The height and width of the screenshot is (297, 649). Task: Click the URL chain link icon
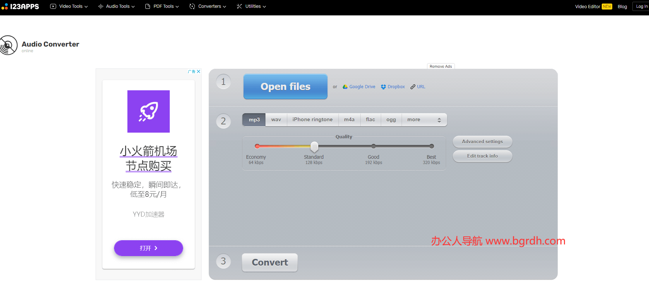tap(413, 87)
